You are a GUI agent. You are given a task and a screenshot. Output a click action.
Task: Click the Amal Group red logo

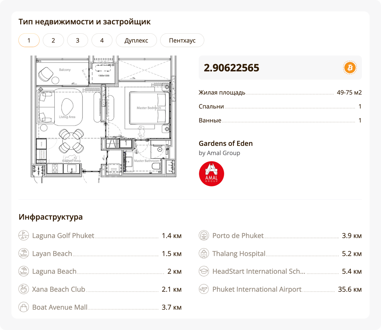pos(211,174)
